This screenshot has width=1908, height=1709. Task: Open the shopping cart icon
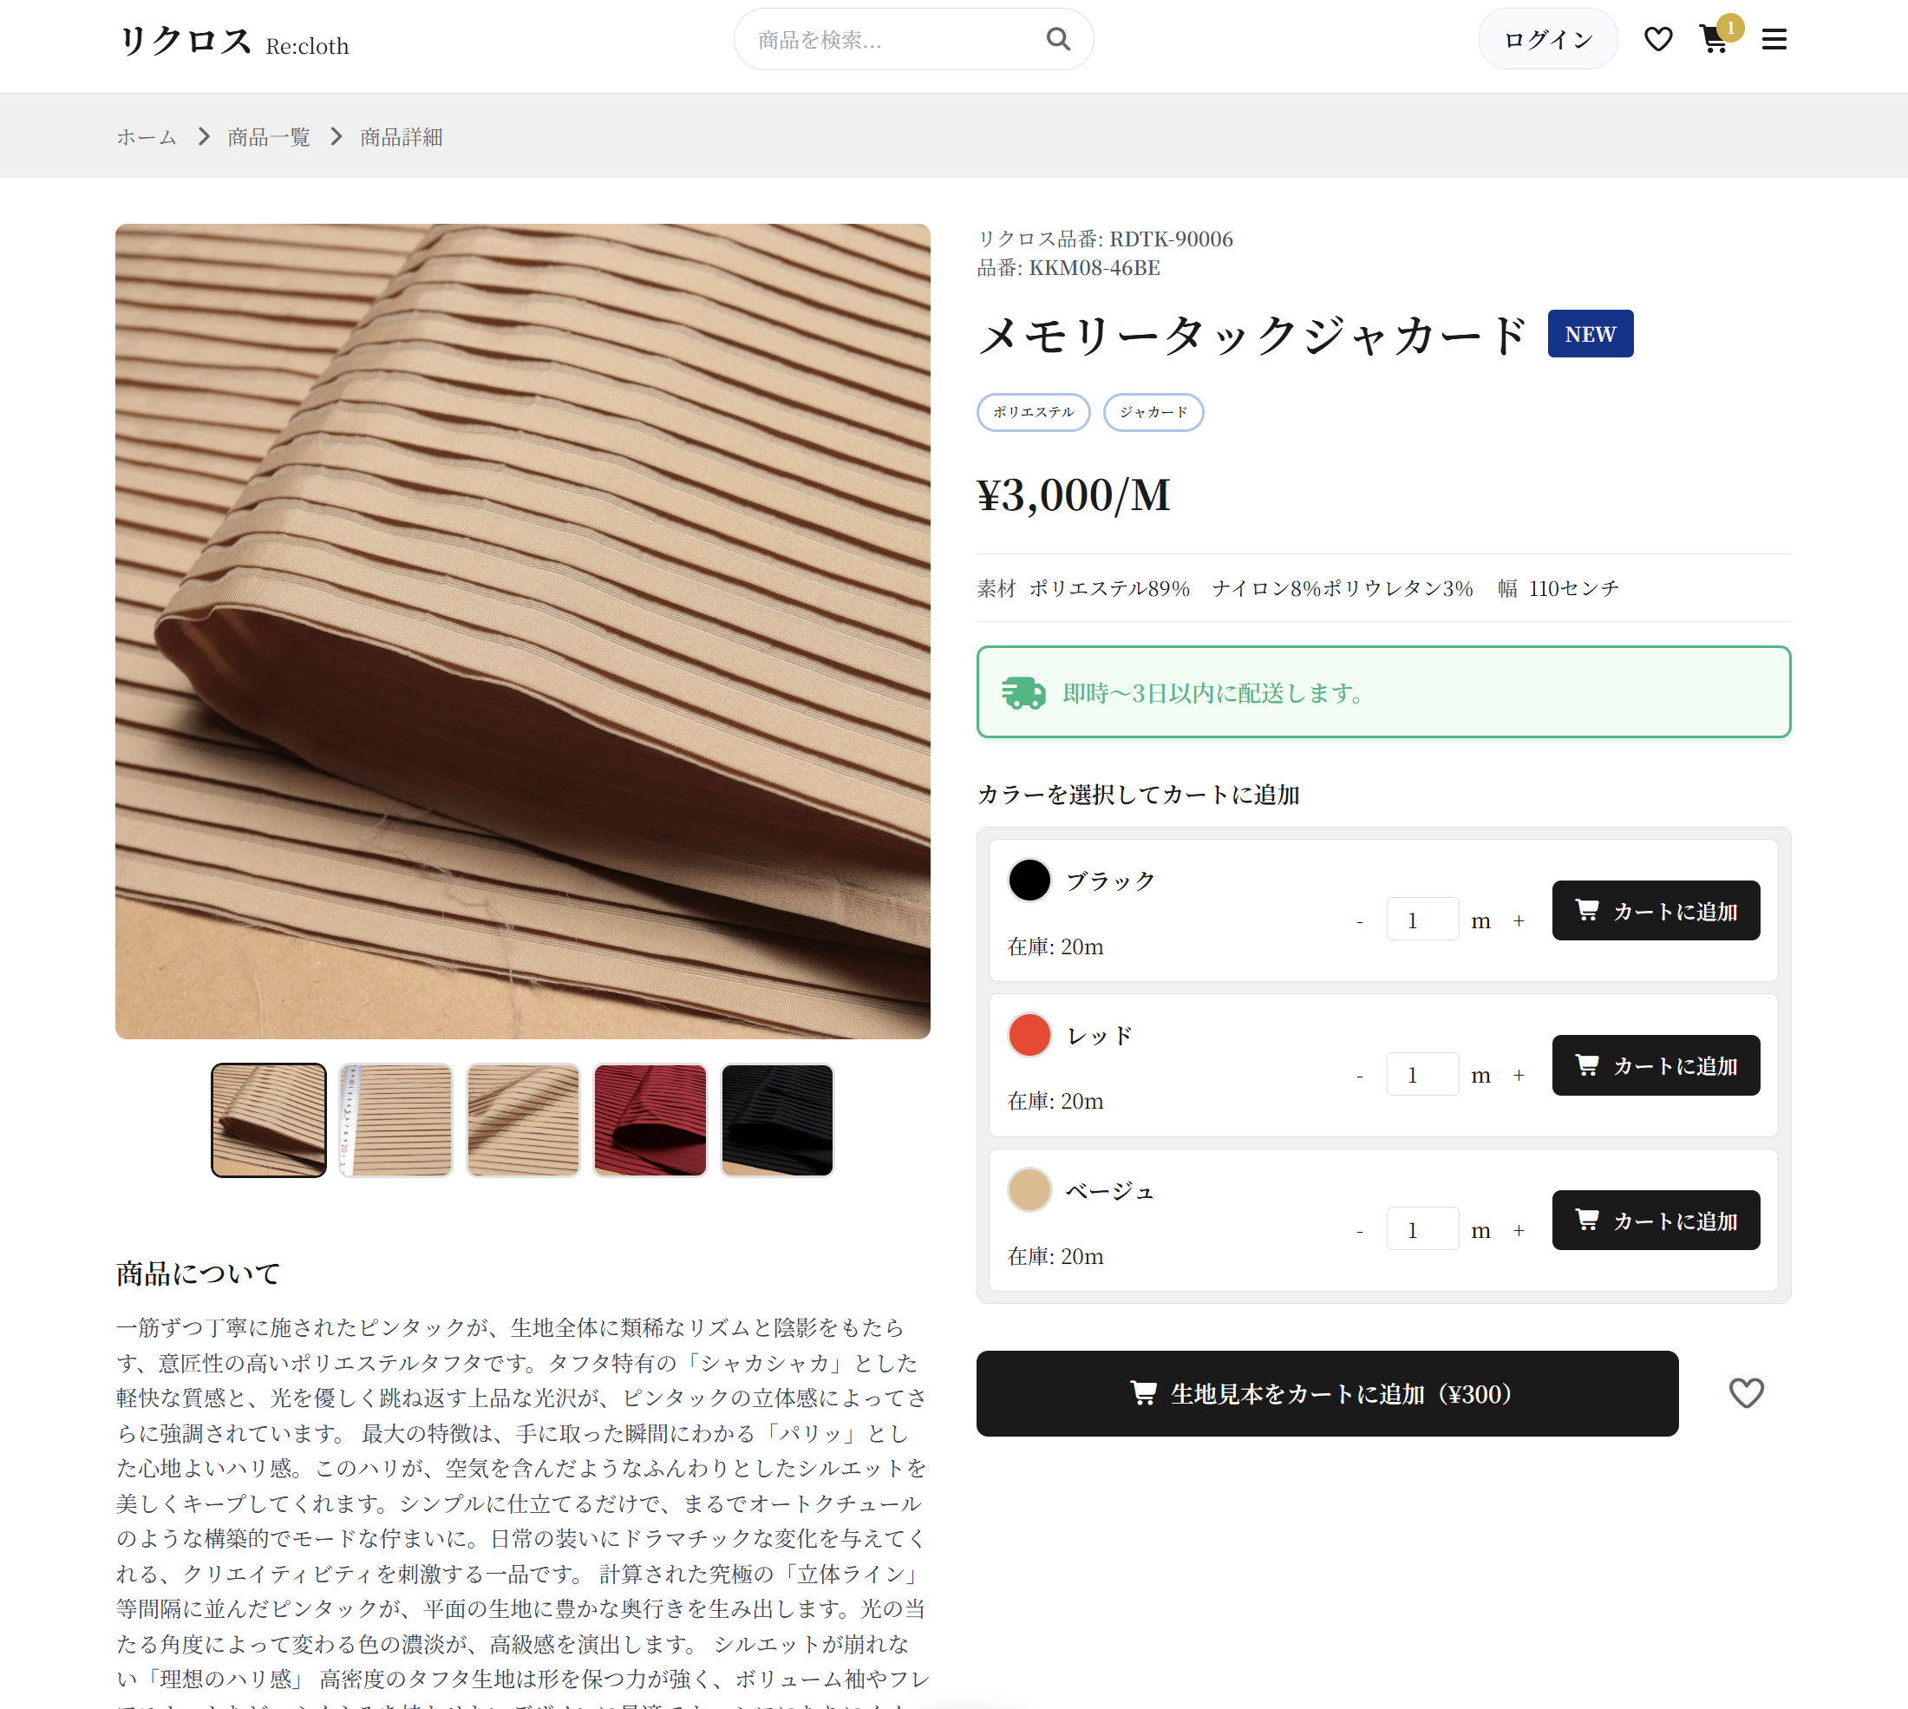coord(1714,39)
